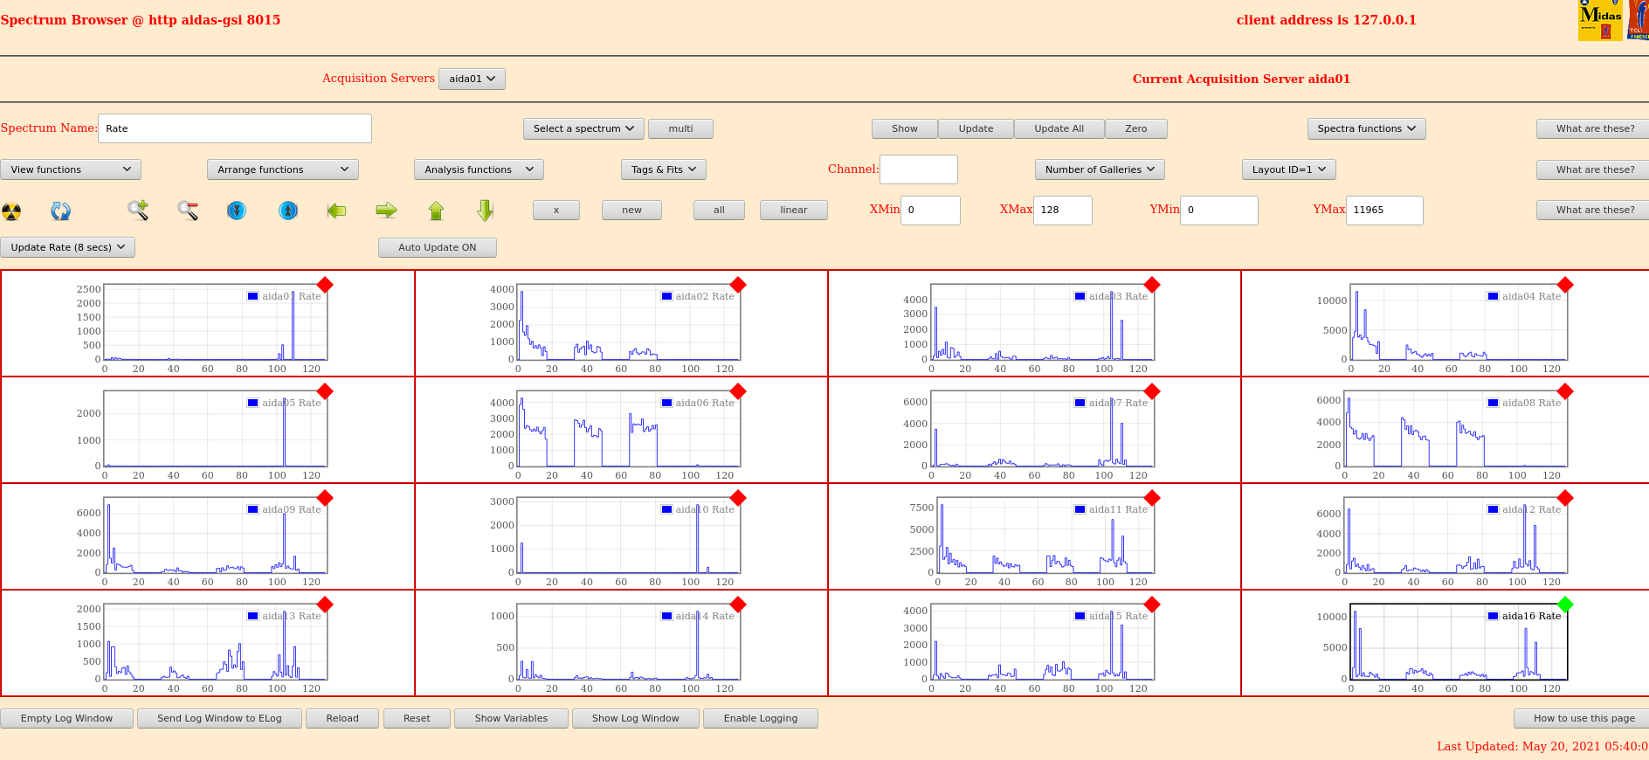Click the blue aida16 Rate legend swatch
This screenshot has height=760, width=1649.
pyautogui.click(x=1493, y=616)
